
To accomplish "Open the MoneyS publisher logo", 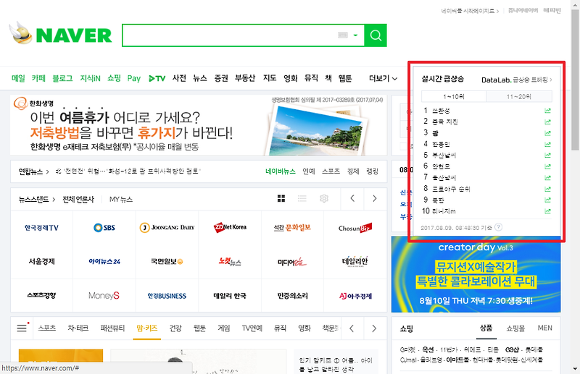I will click(104, 295).
